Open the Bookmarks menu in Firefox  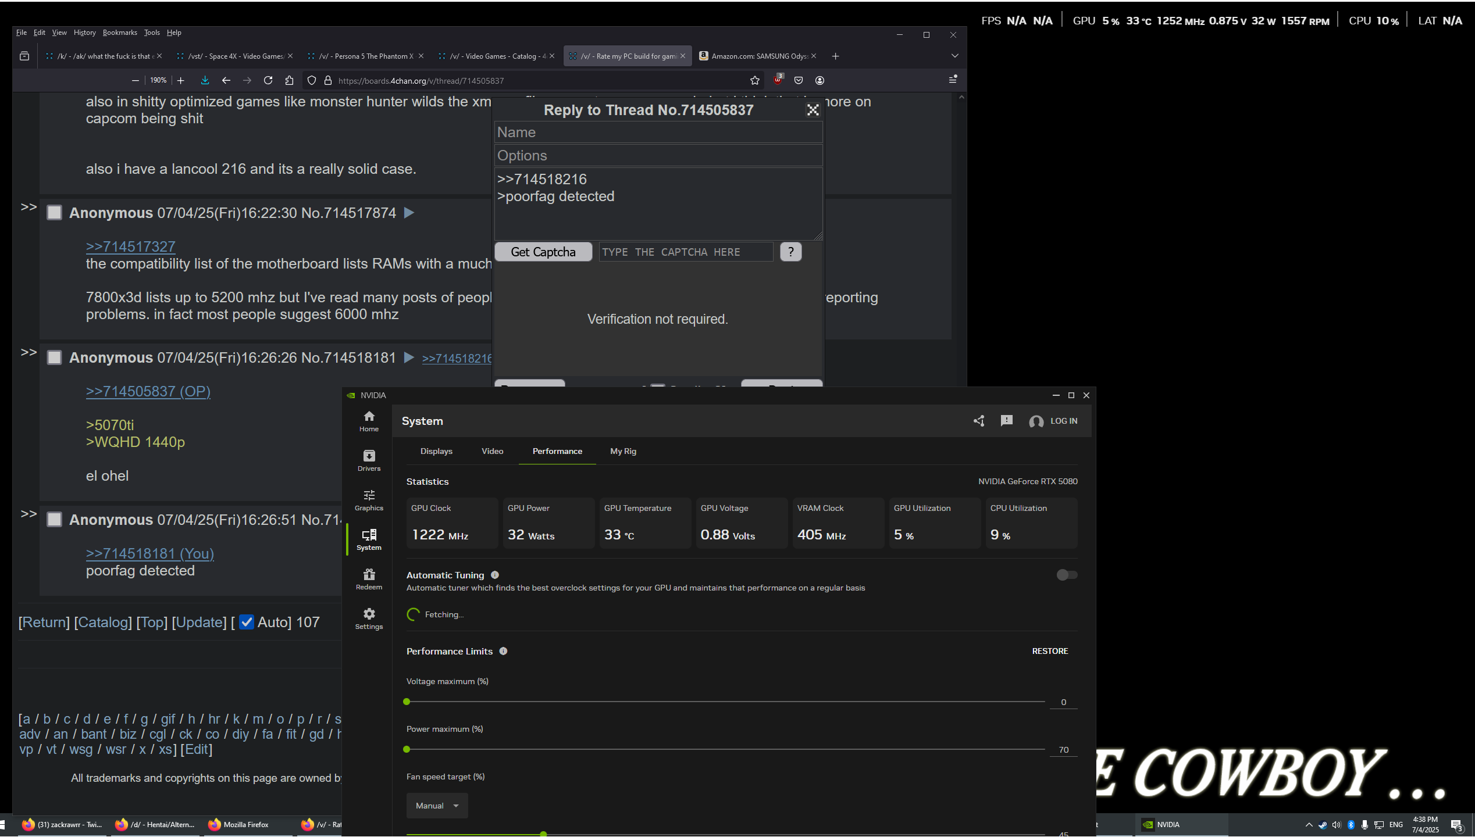point(120,33)
